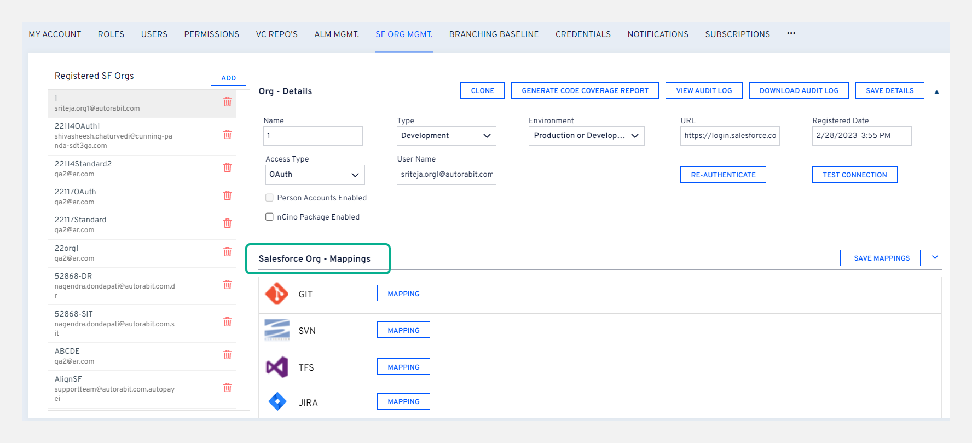Click the Test Connection button
Viewport: 972px width, 443px height.
pyautogui.click(x=854, y=175)
